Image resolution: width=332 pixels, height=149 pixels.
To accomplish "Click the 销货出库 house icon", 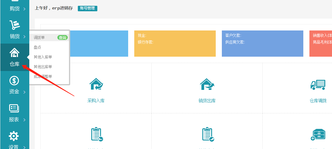I will point(207,84).
